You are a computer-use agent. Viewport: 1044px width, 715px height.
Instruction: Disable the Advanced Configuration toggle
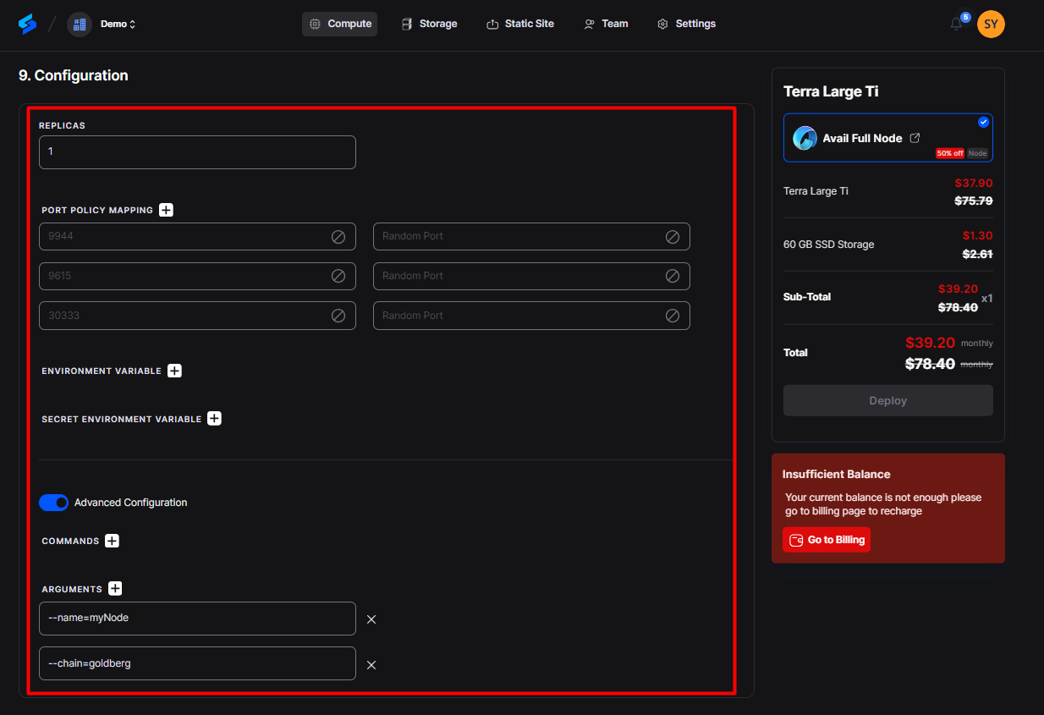(x=54, y=503)
